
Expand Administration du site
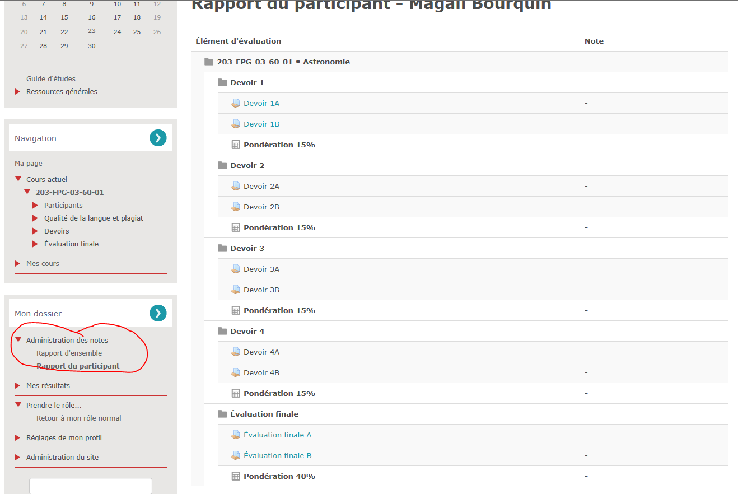click(x=18, y=457)
